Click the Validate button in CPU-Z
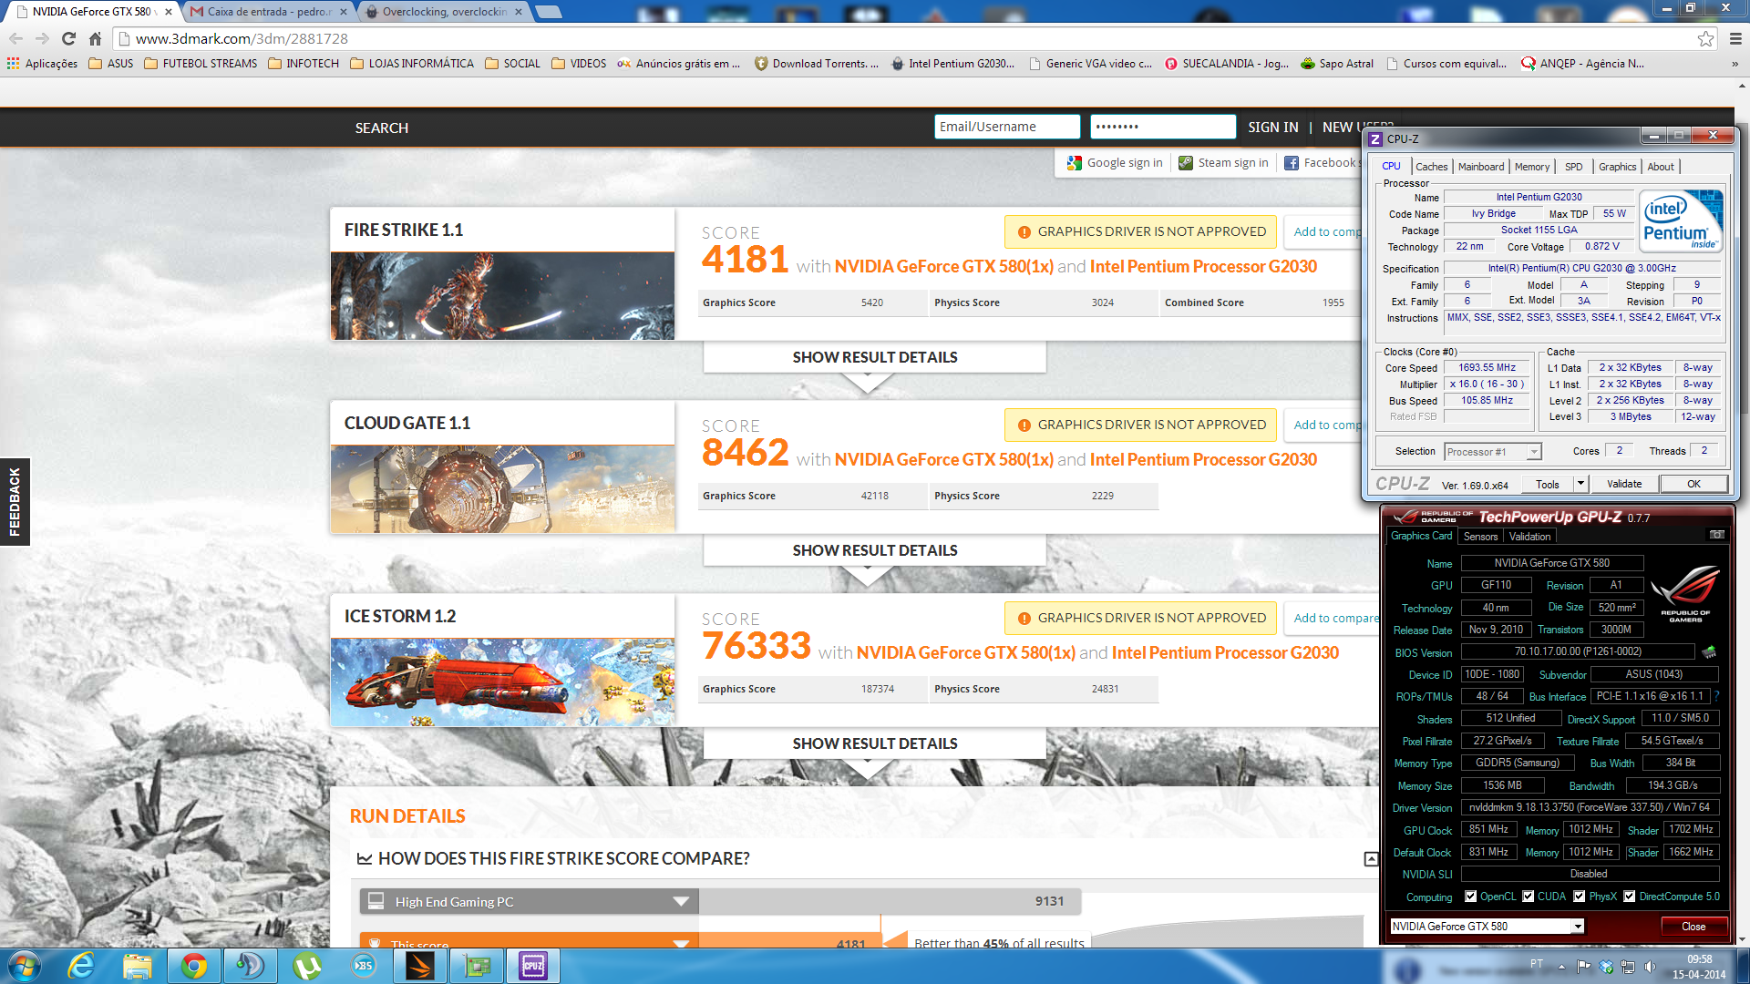The height and width of the screenshot is (984, 1750). [1624, 484]
